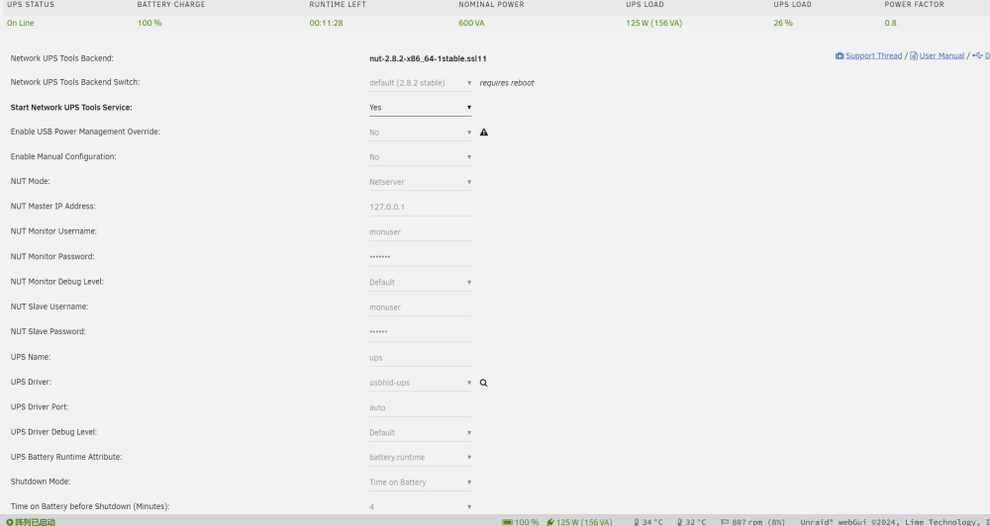Click the 100 % battery charge value in header
Viewport: 990px width, 526px height.
[x=149, y=24]
